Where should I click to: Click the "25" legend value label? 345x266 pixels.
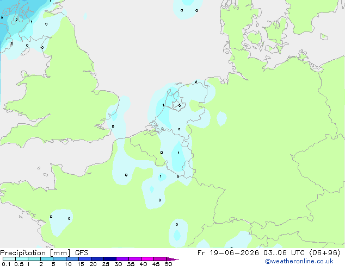click(106, 264)
